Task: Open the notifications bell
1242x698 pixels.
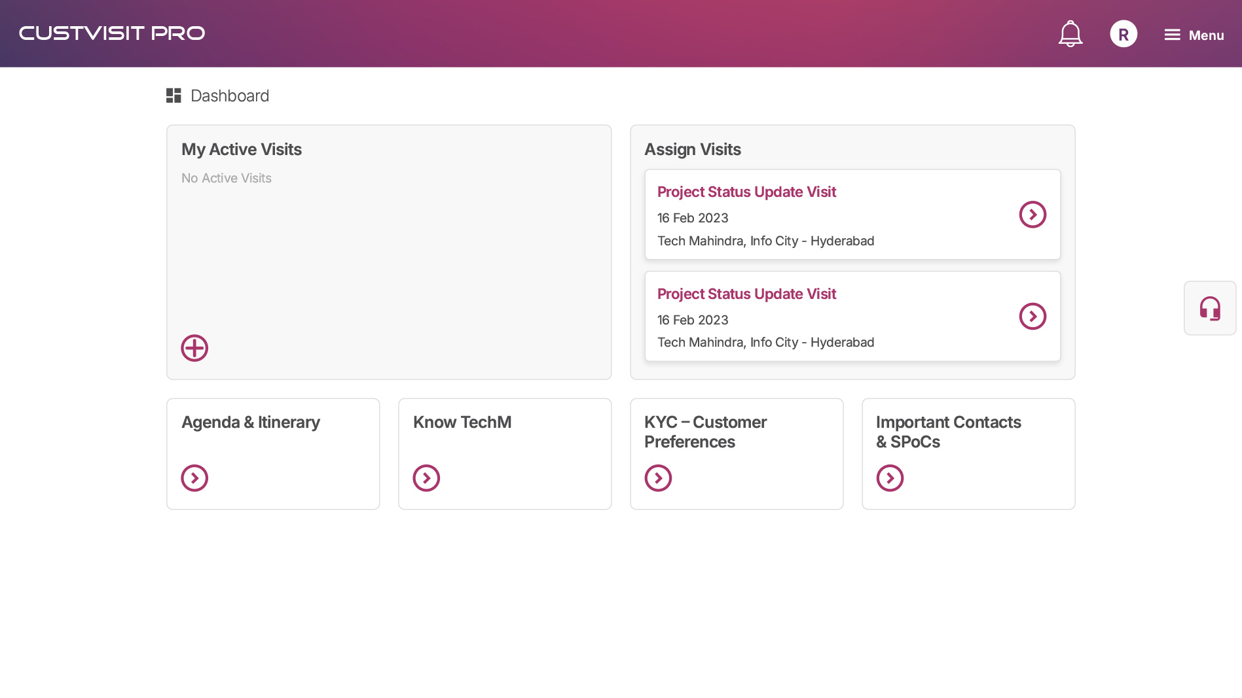Action: point(1070,34)
